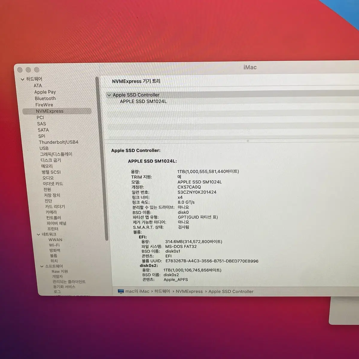The width and height of the screenshot is (359, 359).
Task: Click the serial number S3CZNY0K201424
Action: click(x=197, y=192)
